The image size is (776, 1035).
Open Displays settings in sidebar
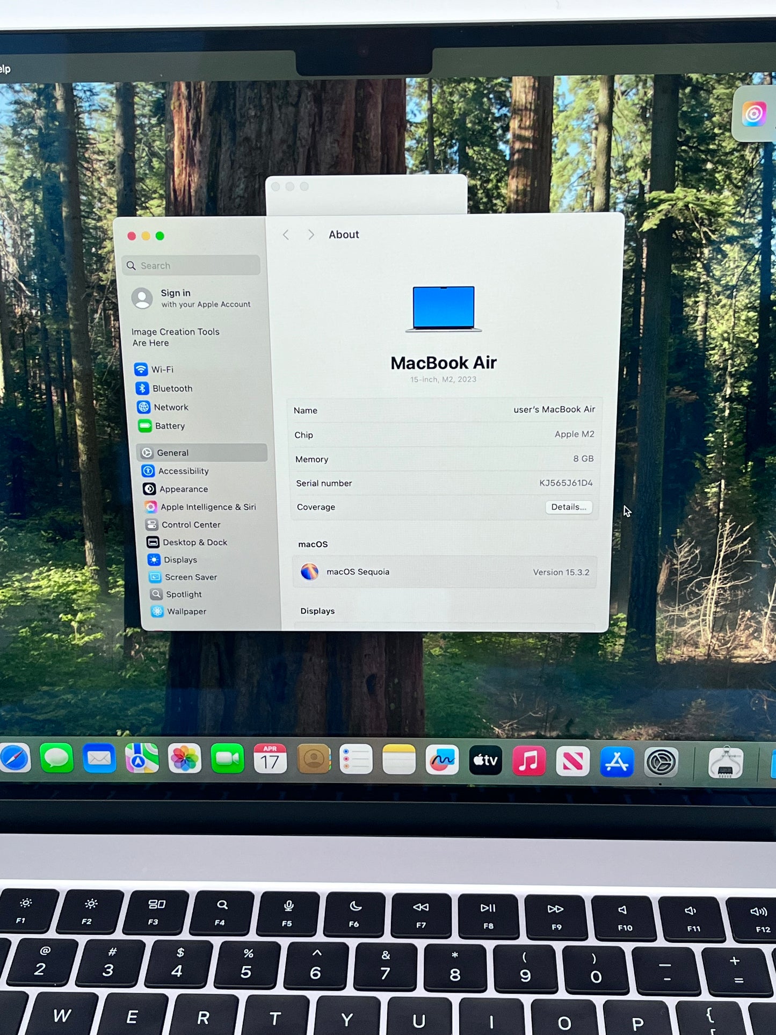(172, 560)
